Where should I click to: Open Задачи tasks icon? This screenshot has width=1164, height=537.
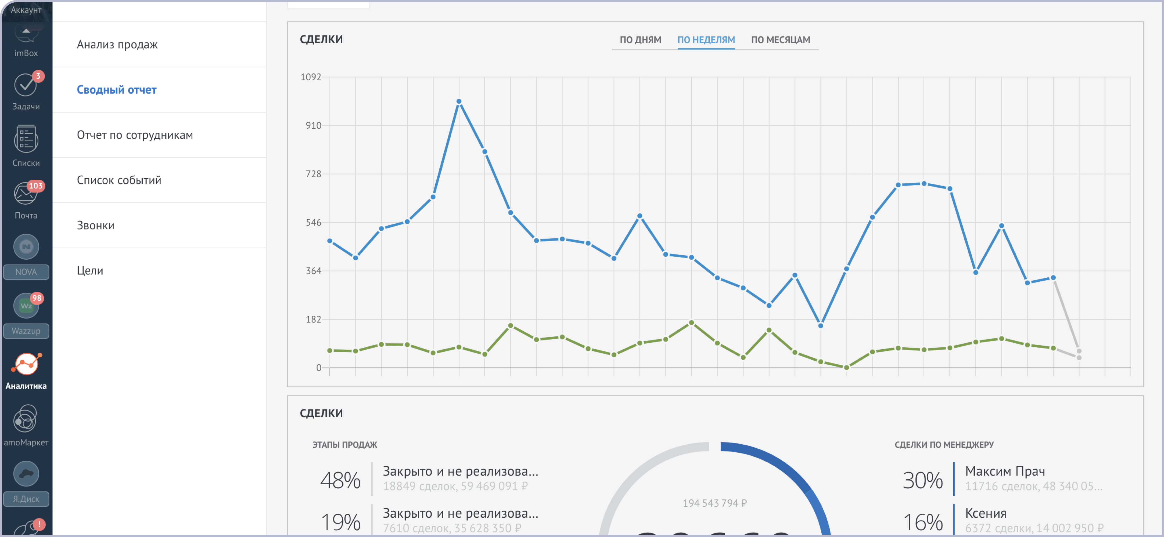[x=26, y=85]
